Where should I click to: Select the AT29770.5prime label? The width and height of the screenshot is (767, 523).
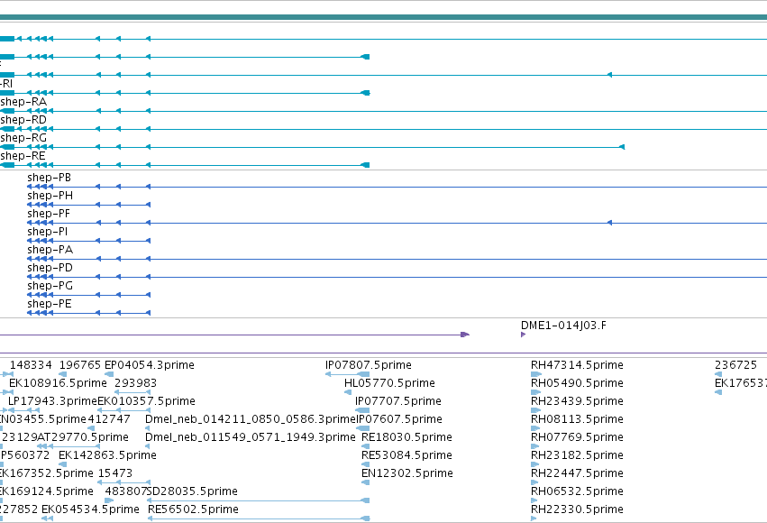tap(83, 437)
